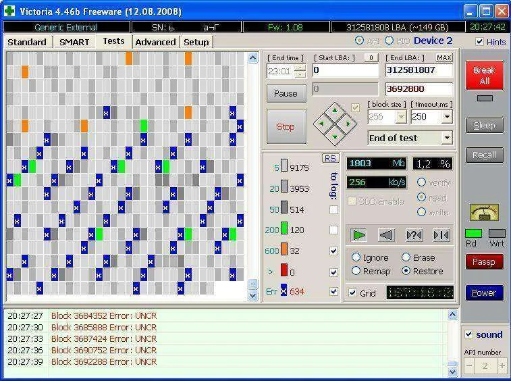This screenshot has height=381, width=511.
Task: Click the Err blue X block icon
Action: click(x=284, y=290)
